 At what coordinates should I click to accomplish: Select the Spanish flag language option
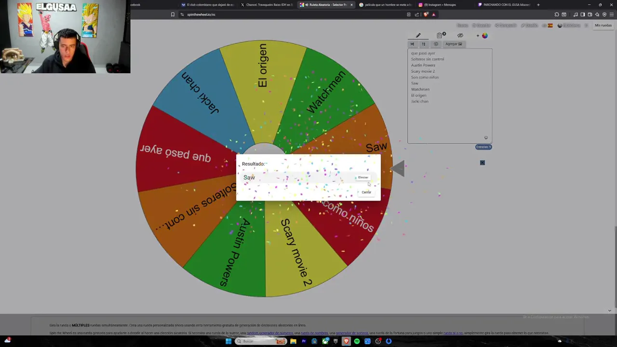click(550, 26)
